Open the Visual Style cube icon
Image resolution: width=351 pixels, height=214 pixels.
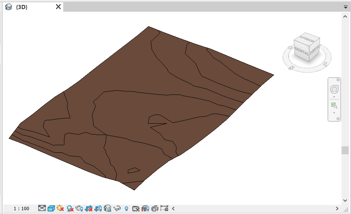coord(51,208)
